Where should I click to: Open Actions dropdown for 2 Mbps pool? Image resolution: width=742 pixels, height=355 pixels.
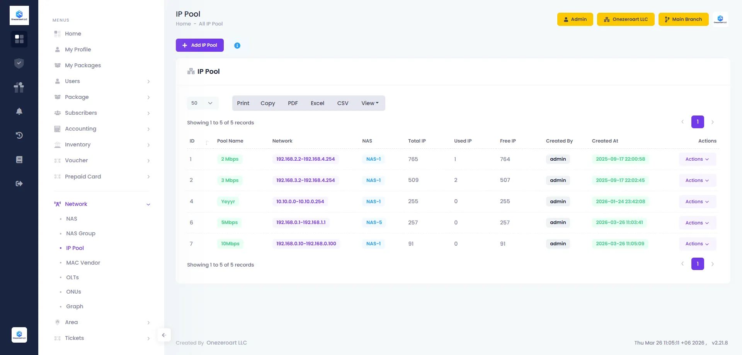(x=697, y=159)
